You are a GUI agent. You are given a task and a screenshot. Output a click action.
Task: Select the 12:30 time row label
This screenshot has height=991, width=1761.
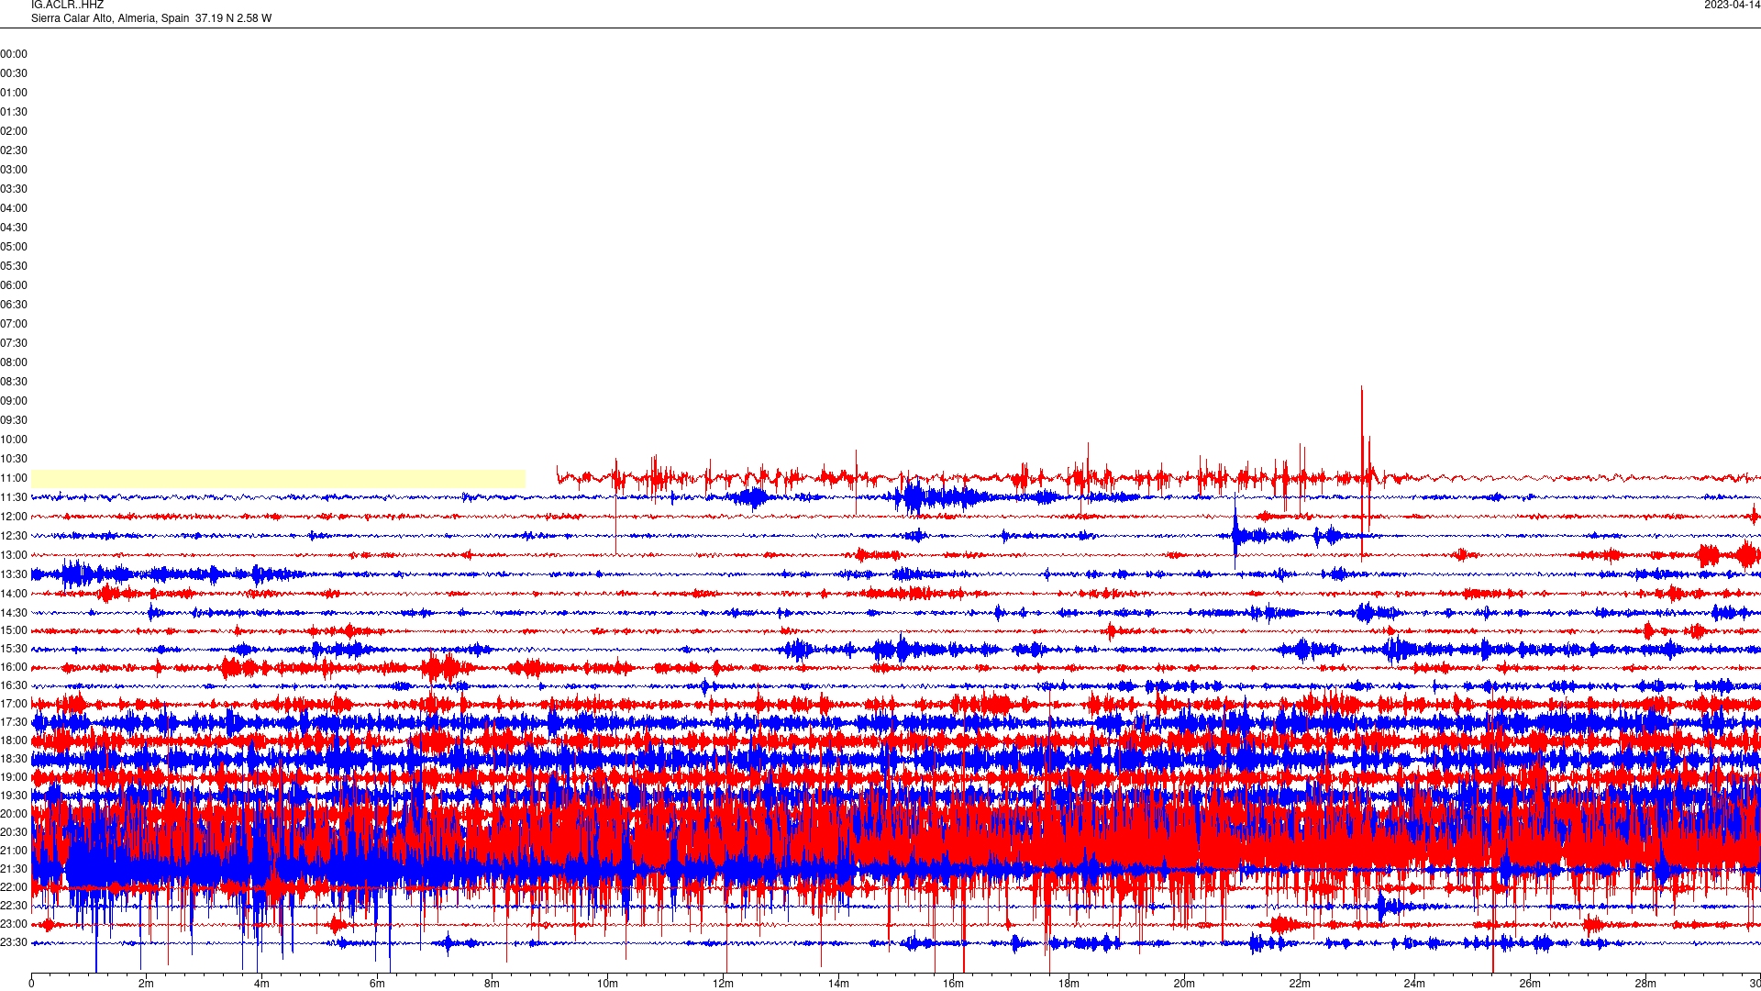coord(14,536)
